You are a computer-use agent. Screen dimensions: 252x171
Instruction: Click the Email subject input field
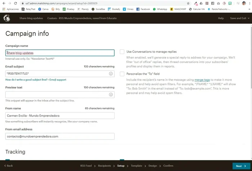click(60, 73)
